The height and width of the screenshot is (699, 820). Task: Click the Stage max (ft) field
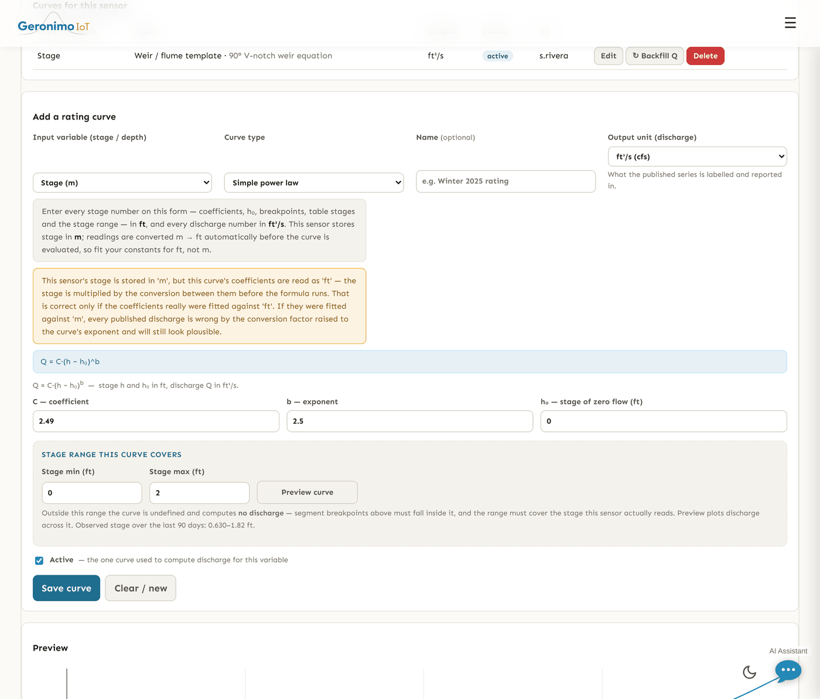pos(199,493)
